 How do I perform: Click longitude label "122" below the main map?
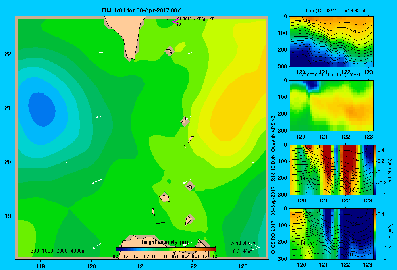(192, 266)
